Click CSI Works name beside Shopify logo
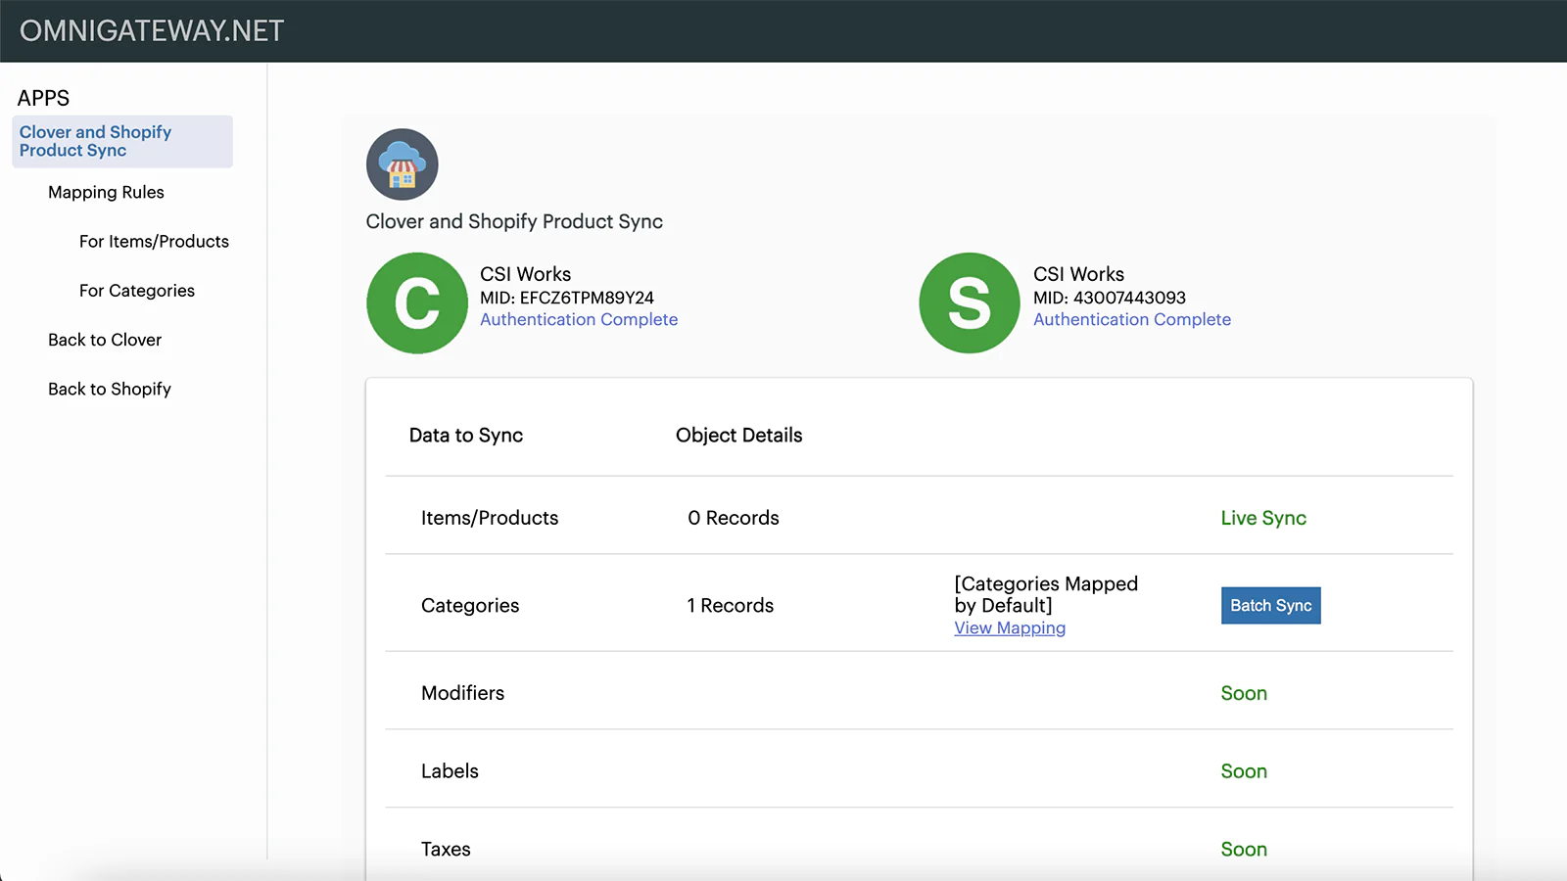Screen dimensions: 1567x881 coord(1078,274)
